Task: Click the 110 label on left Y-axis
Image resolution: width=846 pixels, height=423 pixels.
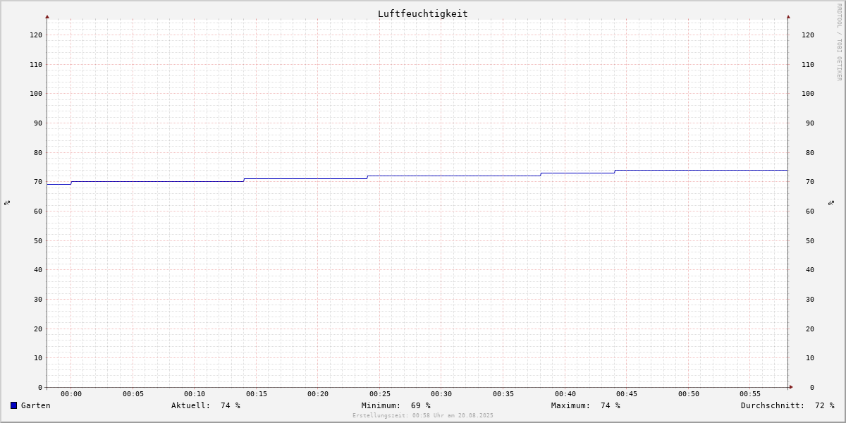Action: pos(36,64)
